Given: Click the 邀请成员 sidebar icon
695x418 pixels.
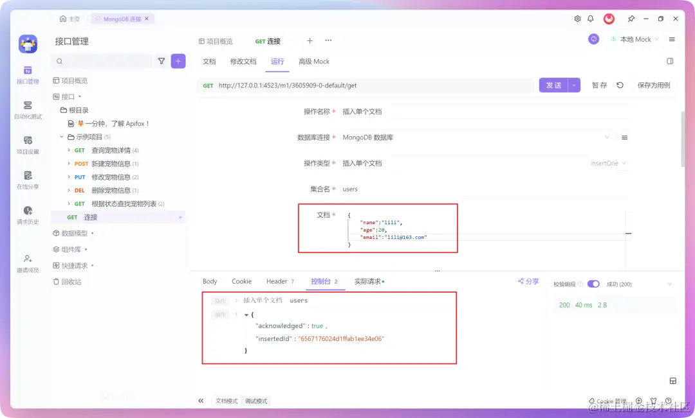Looking at the screenshot, I should tap(27, 262).
